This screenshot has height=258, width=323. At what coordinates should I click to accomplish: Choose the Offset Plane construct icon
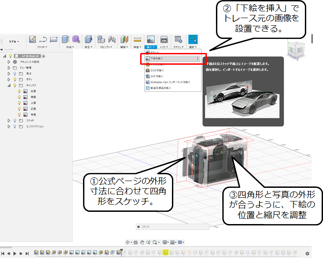124,39
